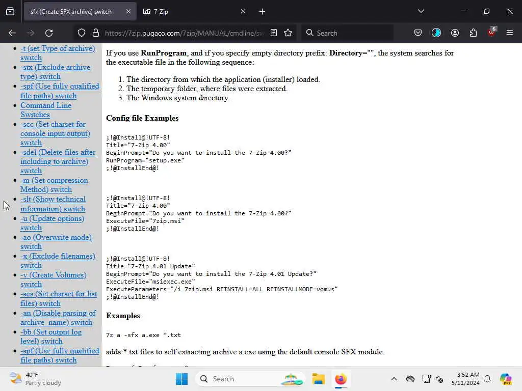Open Firefox View icon in tab bar
Image resolution: width=522 pixels, height=391 pixels.
[10, 12]
